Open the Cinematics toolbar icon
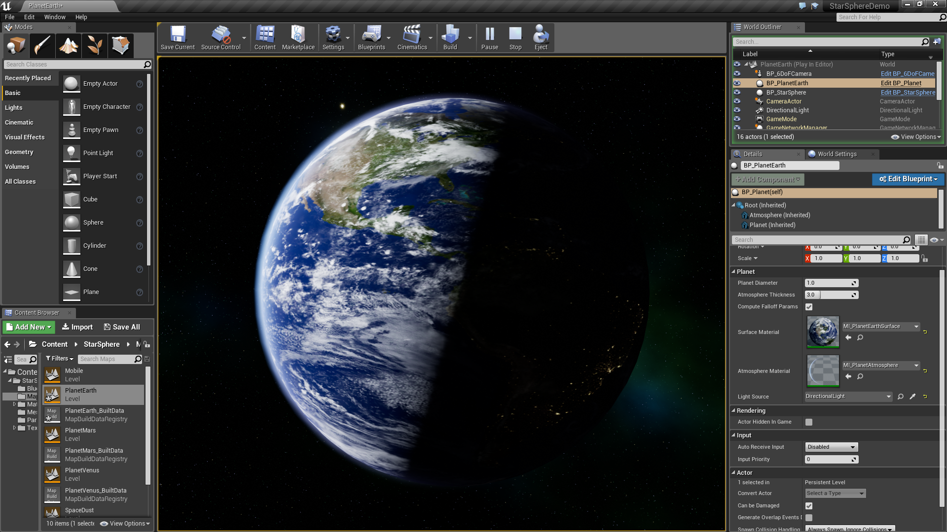This screenshot has height=532, width=947. click(x=412, y=38)
